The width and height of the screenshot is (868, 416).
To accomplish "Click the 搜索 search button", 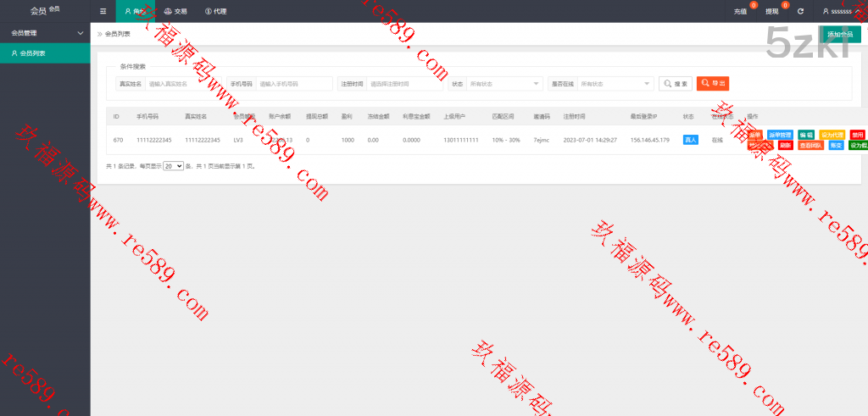I will 676,84.
